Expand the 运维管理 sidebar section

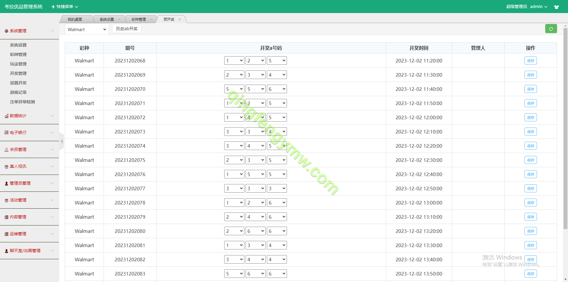point(29,234)
